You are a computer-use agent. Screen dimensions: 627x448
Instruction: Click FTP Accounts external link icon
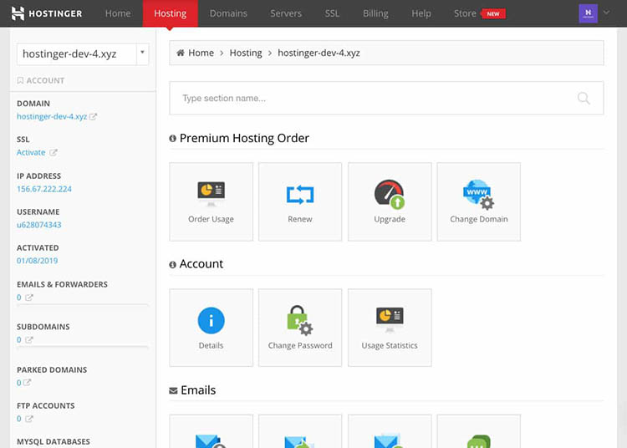29,419
